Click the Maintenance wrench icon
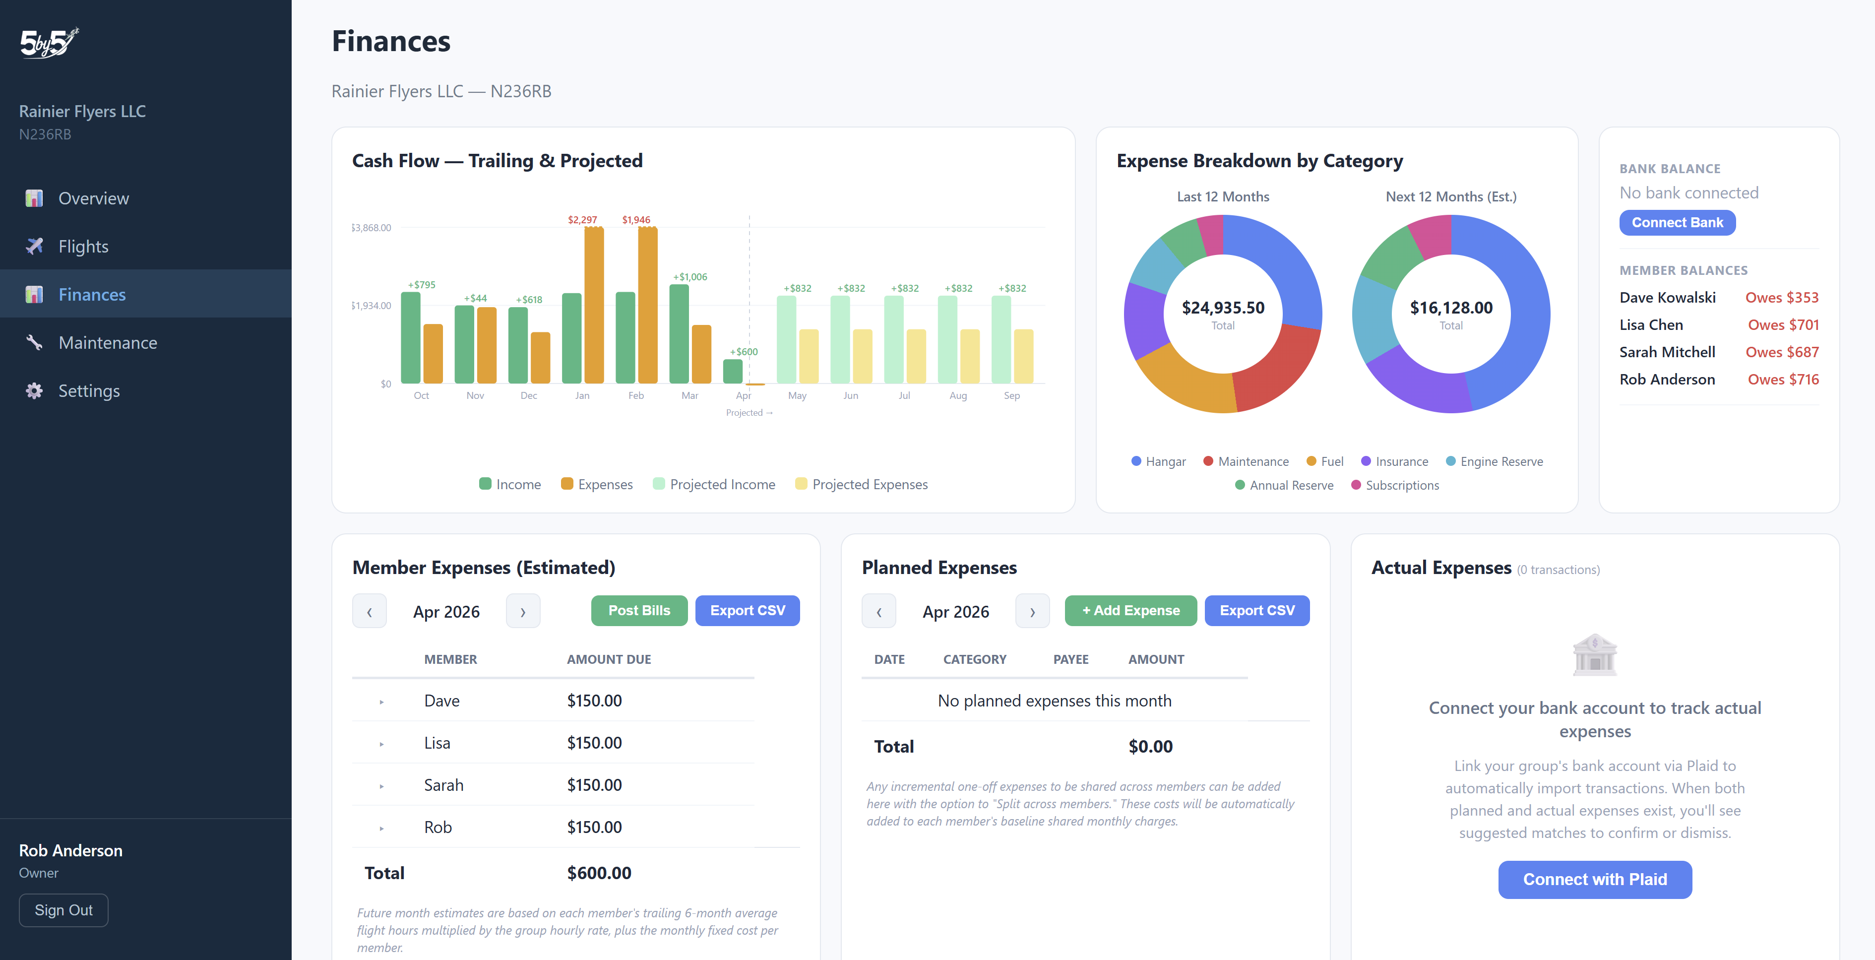 (x=34, y=342)
